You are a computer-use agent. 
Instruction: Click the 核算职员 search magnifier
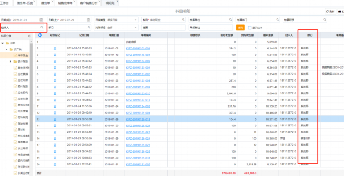click(x=324, y=20)
